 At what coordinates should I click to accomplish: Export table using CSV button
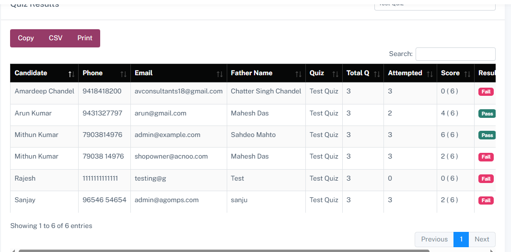[56, 38]
